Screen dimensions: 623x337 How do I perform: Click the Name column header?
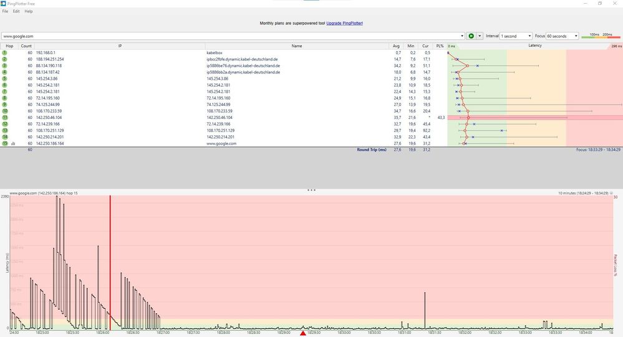[x=297, y=46]
